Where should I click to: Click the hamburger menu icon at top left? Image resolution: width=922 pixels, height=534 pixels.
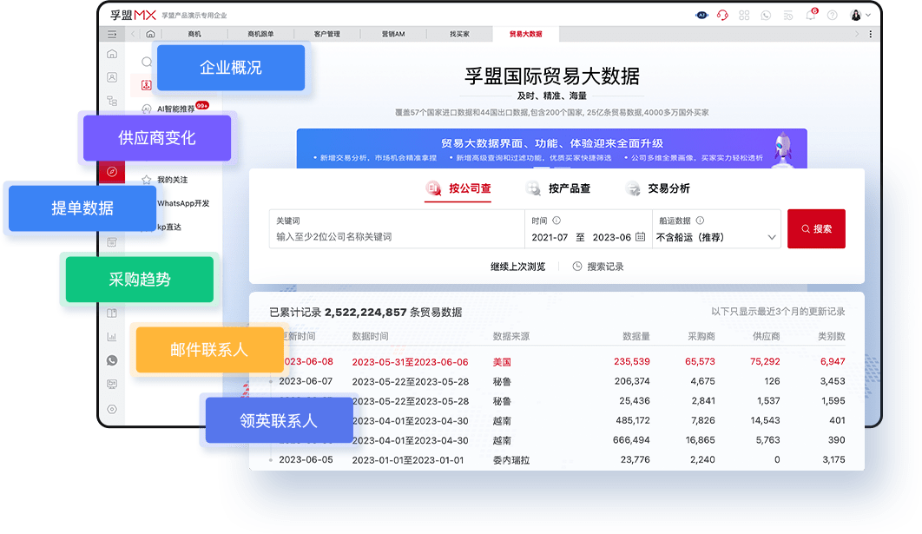(111, 33)
